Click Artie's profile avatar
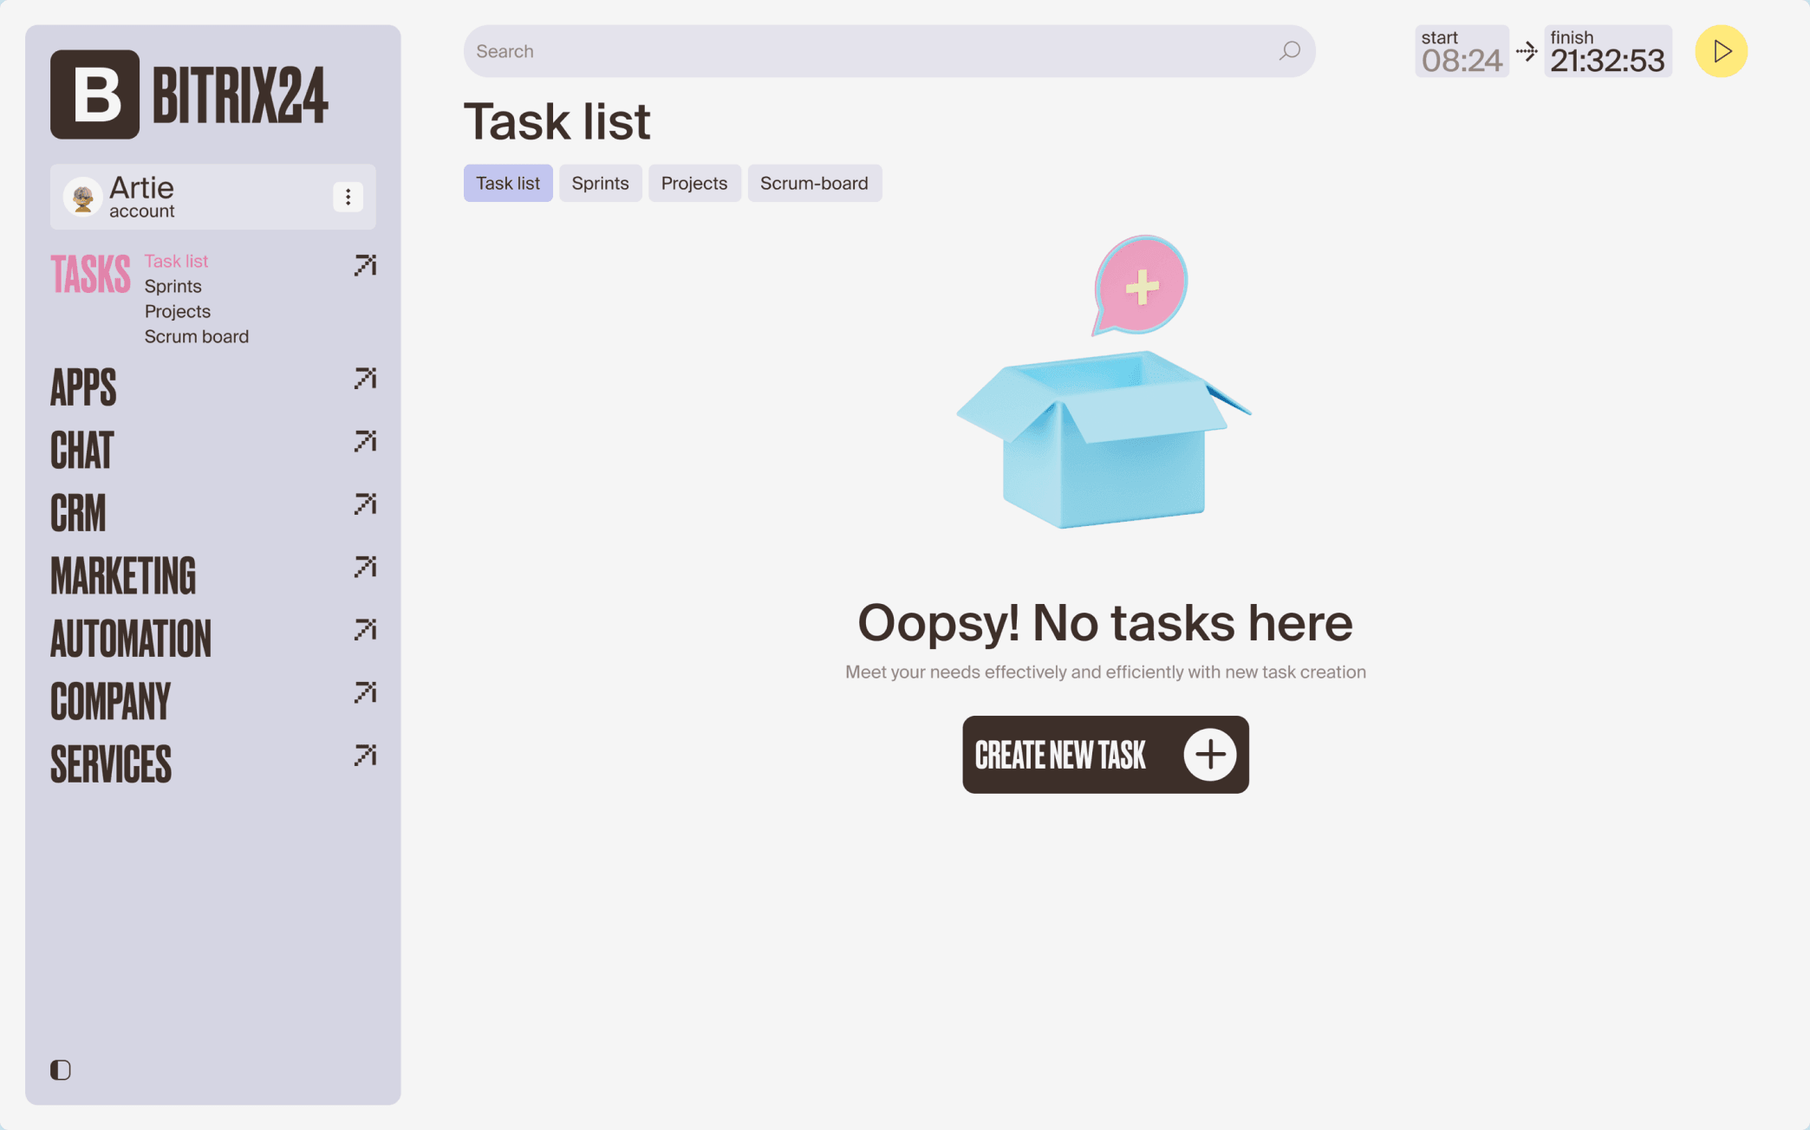Image resolution: width=1810 pixels, height=1130 pixels. 83,198
